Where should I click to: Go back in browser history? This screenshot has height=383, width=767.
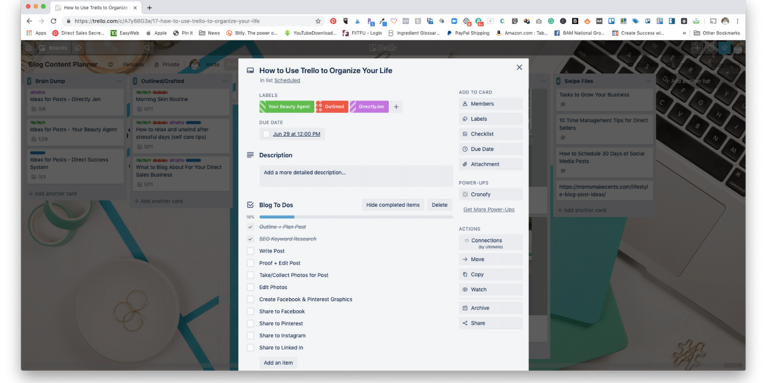click(29, 21)
